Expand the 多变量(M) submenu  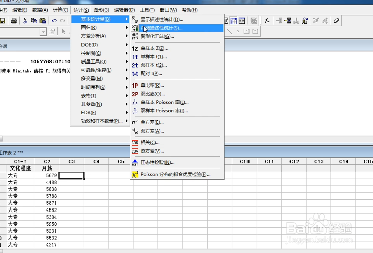100,79
